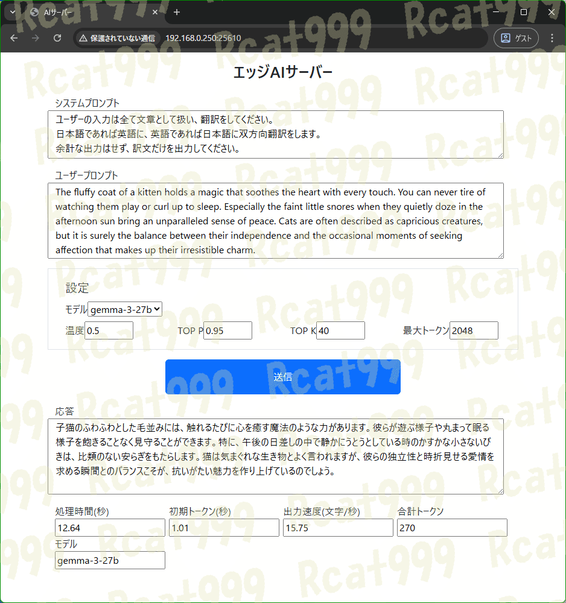Select the TOP K value field
This screenshot has width=566, height=603.
tap(340, 330)
